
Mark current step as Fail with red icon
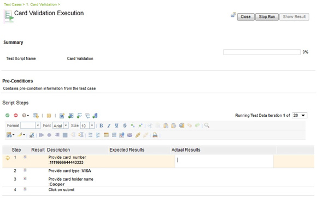16,116
